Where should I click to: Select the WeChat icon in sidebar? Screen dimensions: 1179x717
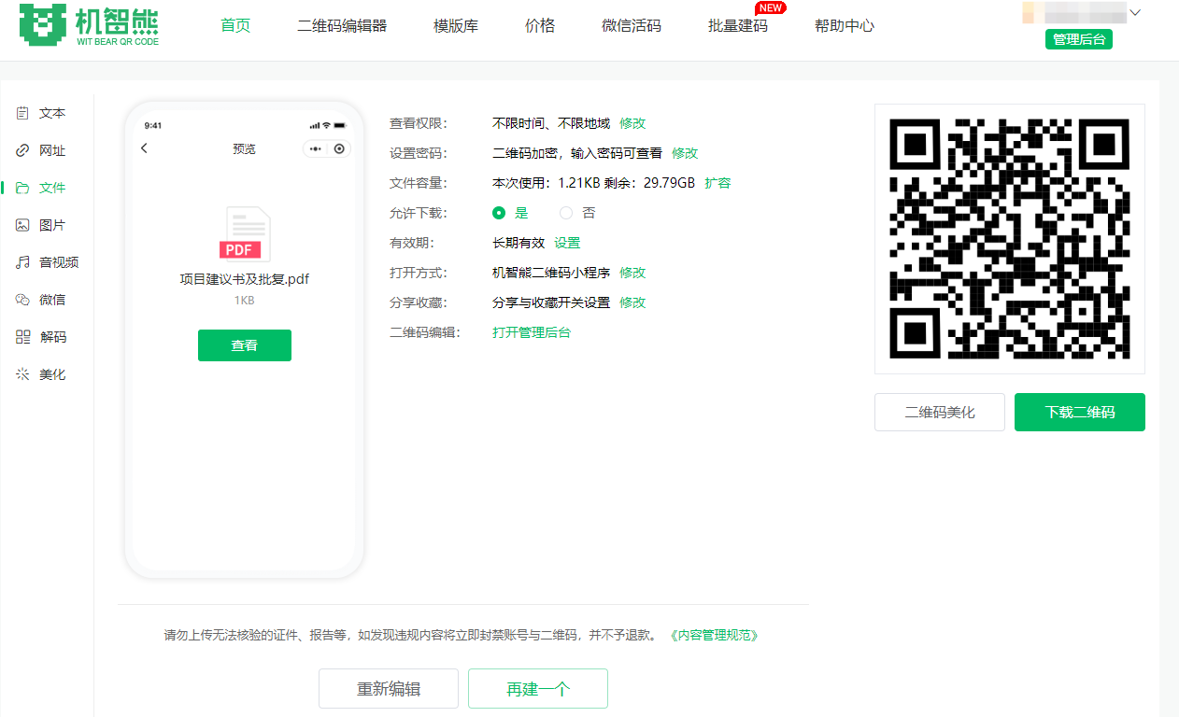click(x=23, y=300)
